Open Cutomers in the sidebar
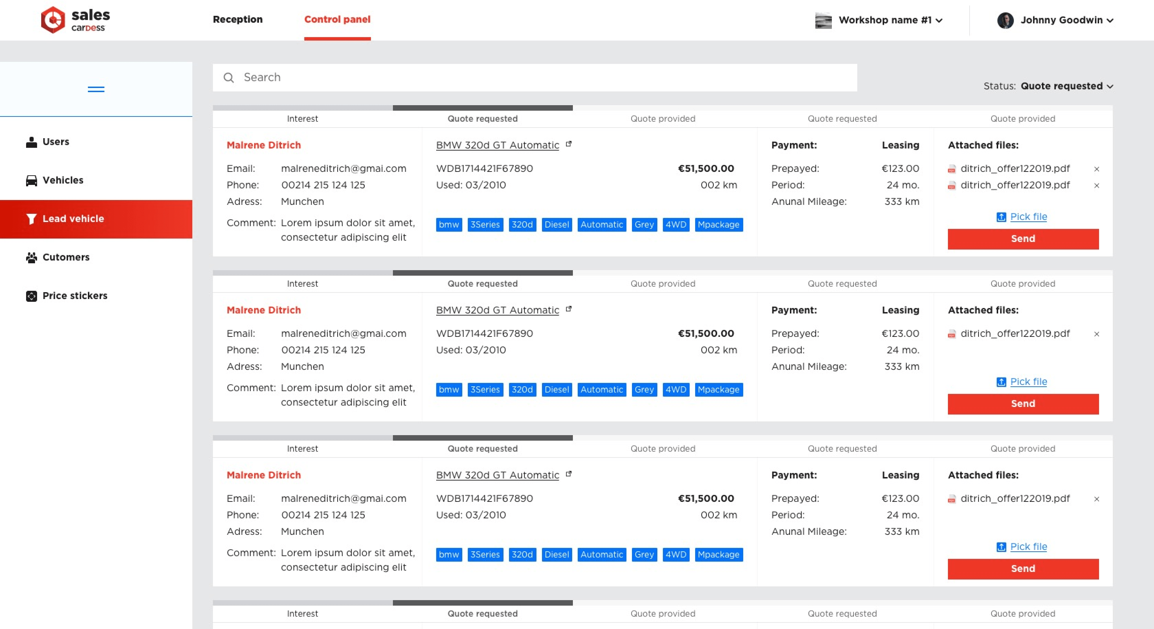The width and height of the screenshot is (1154, 629). point(96,257)
